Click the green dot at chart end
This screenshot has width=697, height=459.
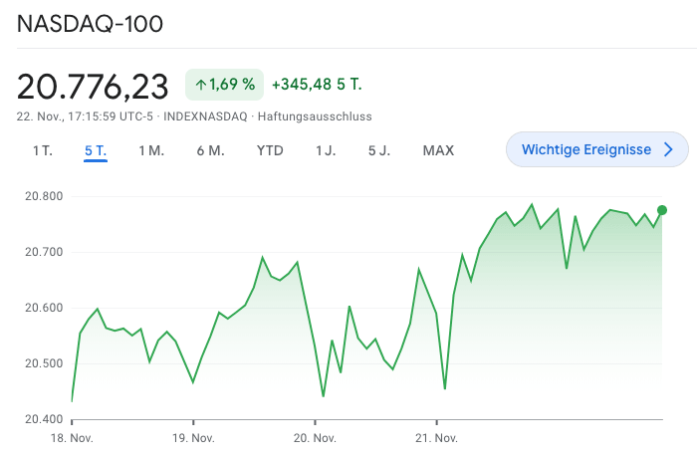coord(662,210)
